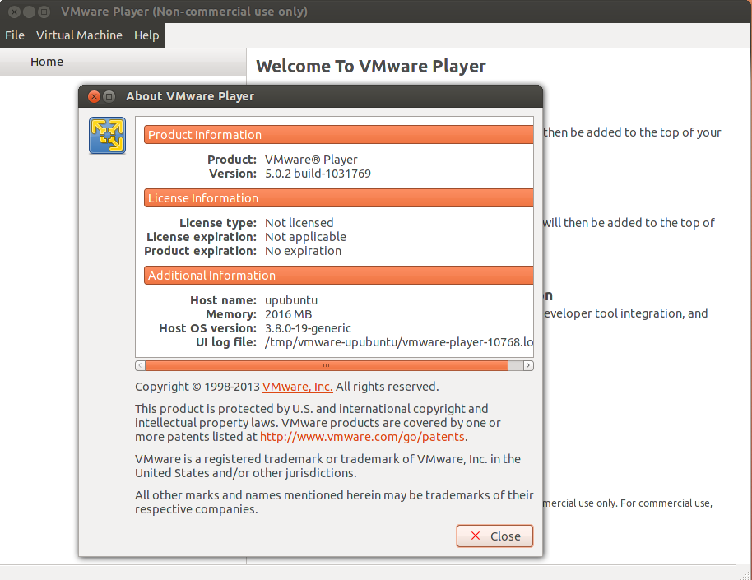Click the horizontal scrollbar right arrow
This screenshot has height=580, width=752.
(528, 365)
